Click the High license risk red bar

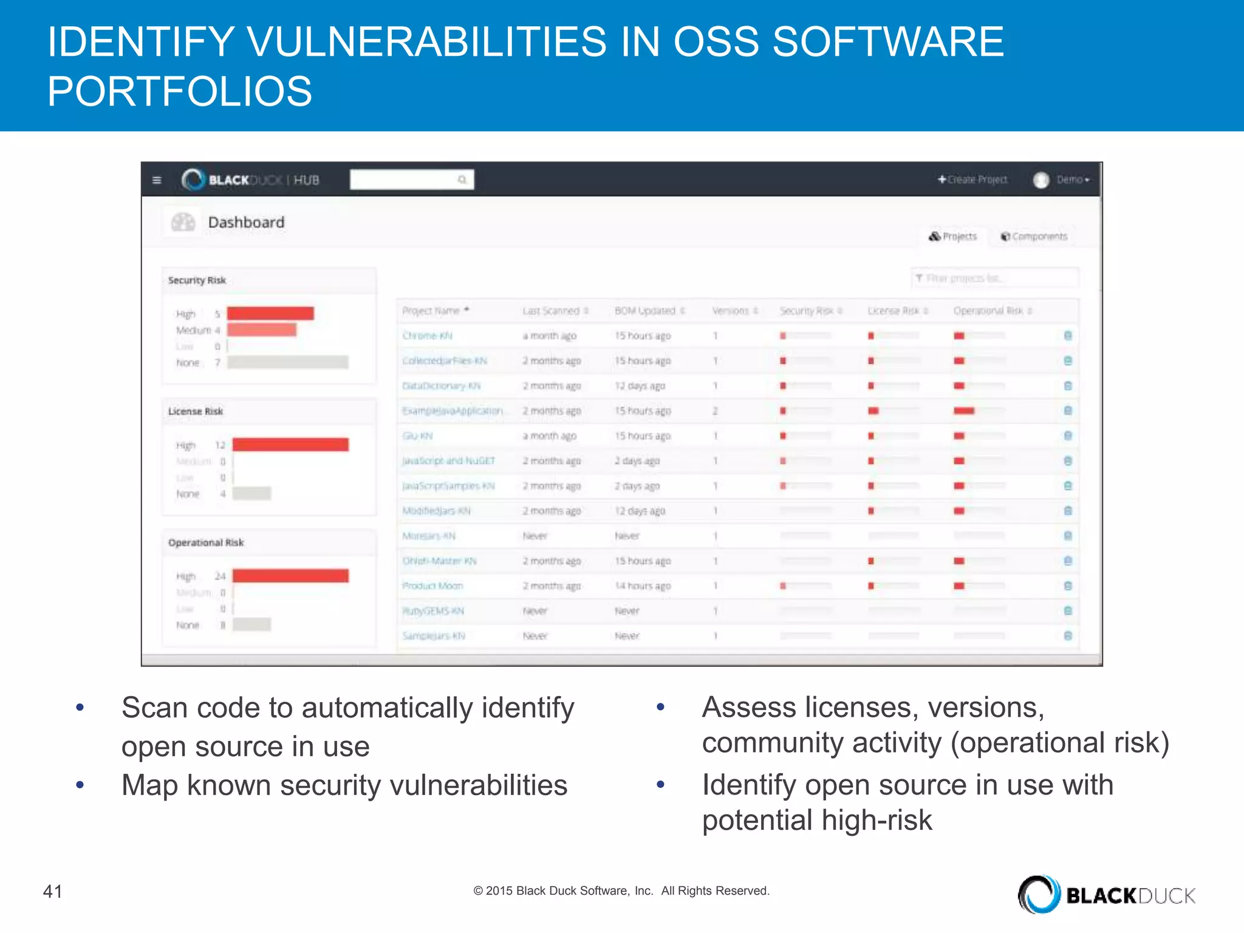coord(290,445)
